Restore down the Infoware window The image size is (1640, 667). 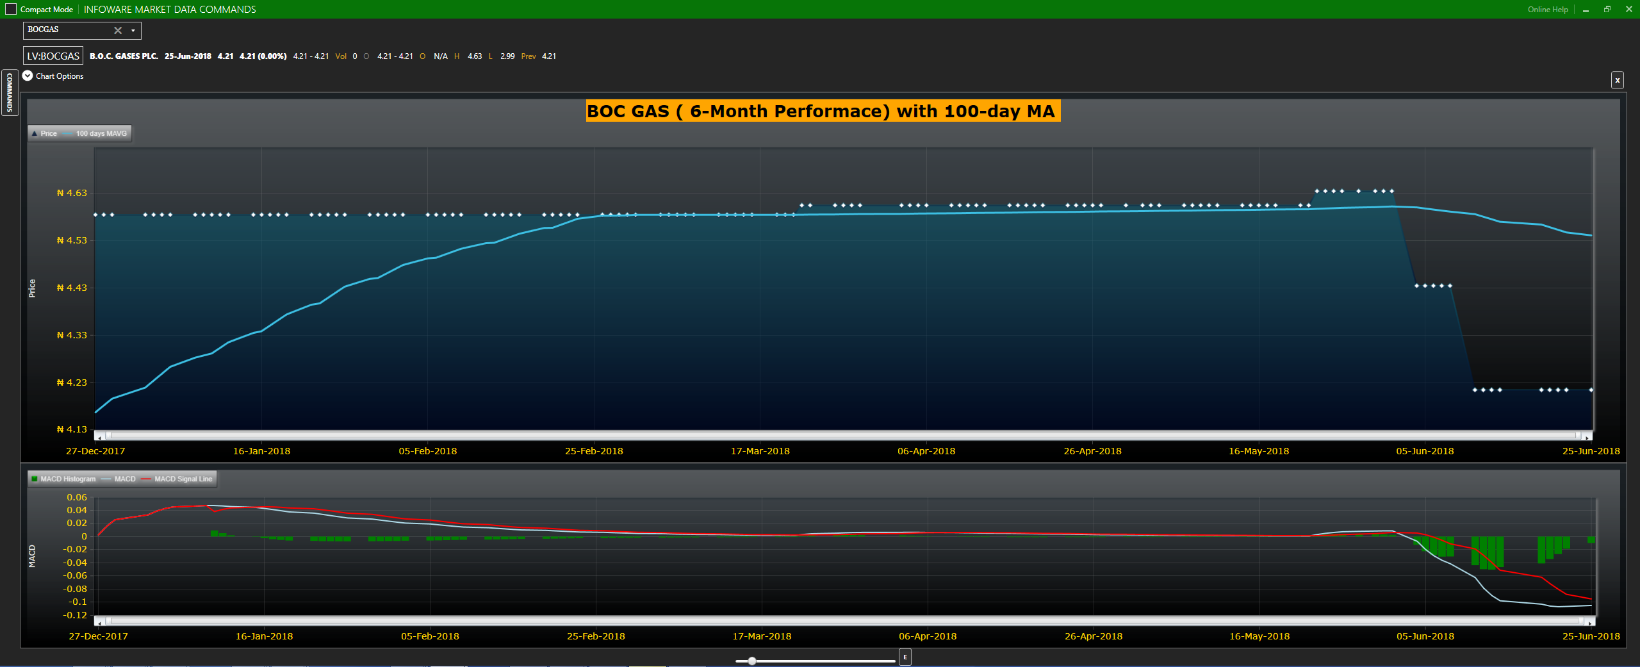pyautogui.click(x=1607, y=9)
